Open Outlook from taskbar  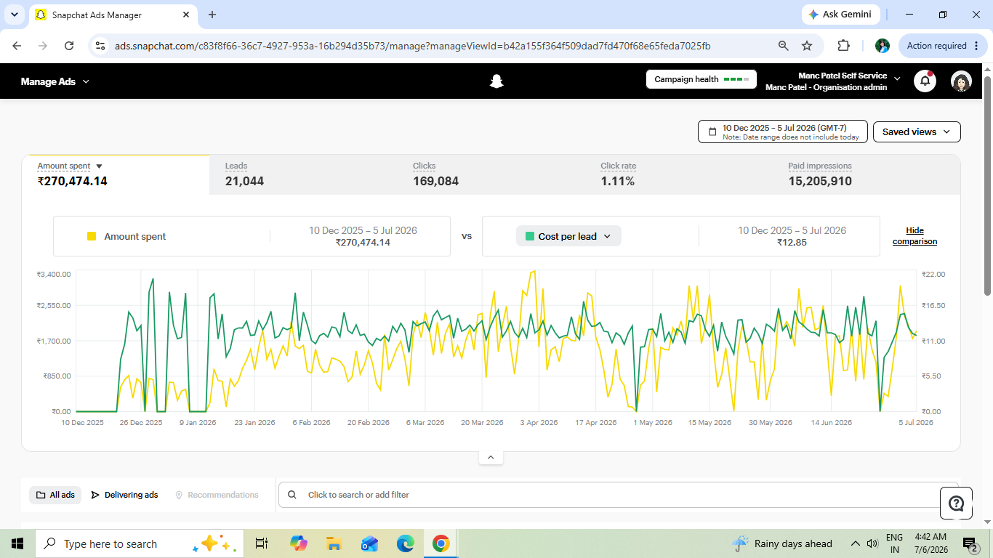[369, 543]
